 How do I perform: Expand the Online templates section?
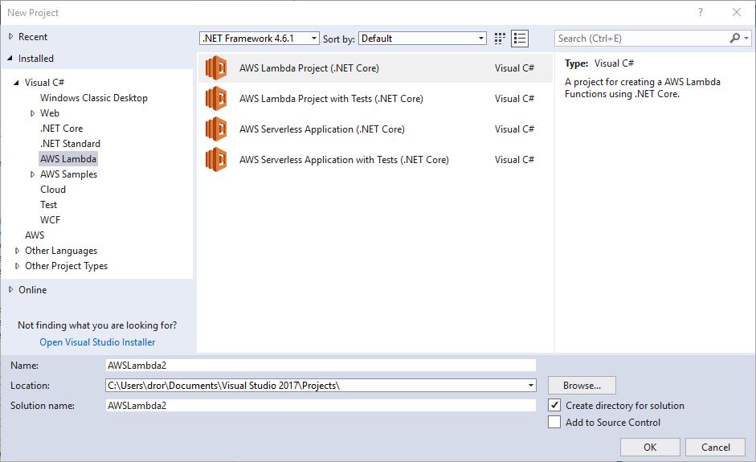coord(10,290)
